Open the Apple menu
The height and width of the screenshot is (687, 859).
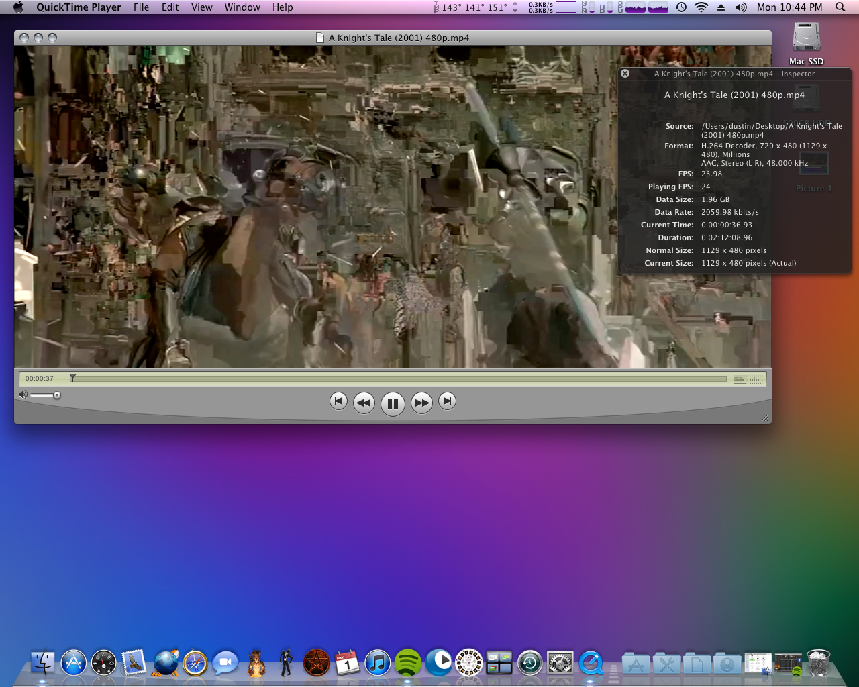pos(18,7)
